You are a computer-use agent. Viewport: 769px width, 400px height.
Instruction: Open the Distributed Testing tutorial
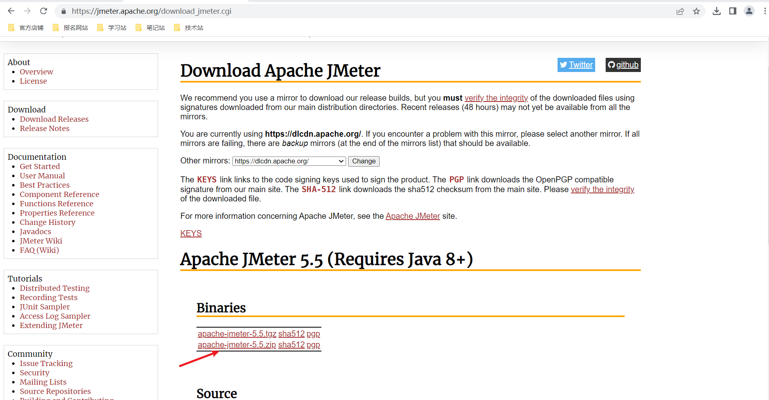tap(55, 288)
